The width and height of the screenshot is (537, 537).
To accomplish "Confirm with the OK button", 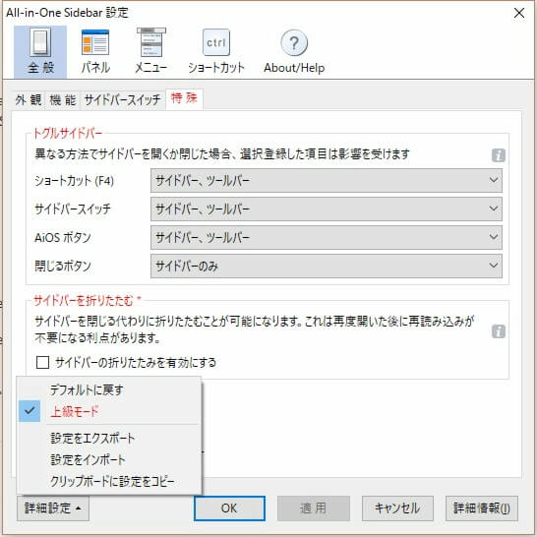I will point(229,508).
